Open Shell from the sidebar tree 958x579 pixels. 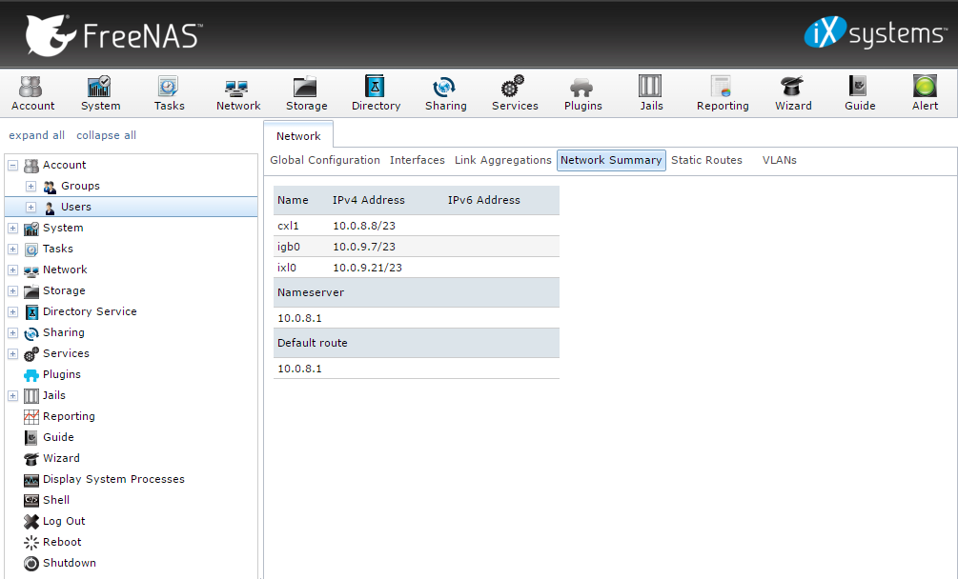pyautogui.click(x=55, y=500)
